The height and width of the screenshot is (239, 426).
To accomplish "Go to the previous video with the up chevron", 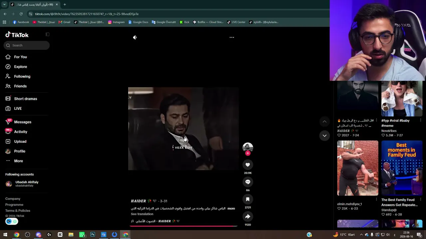I will coord(324,121).
